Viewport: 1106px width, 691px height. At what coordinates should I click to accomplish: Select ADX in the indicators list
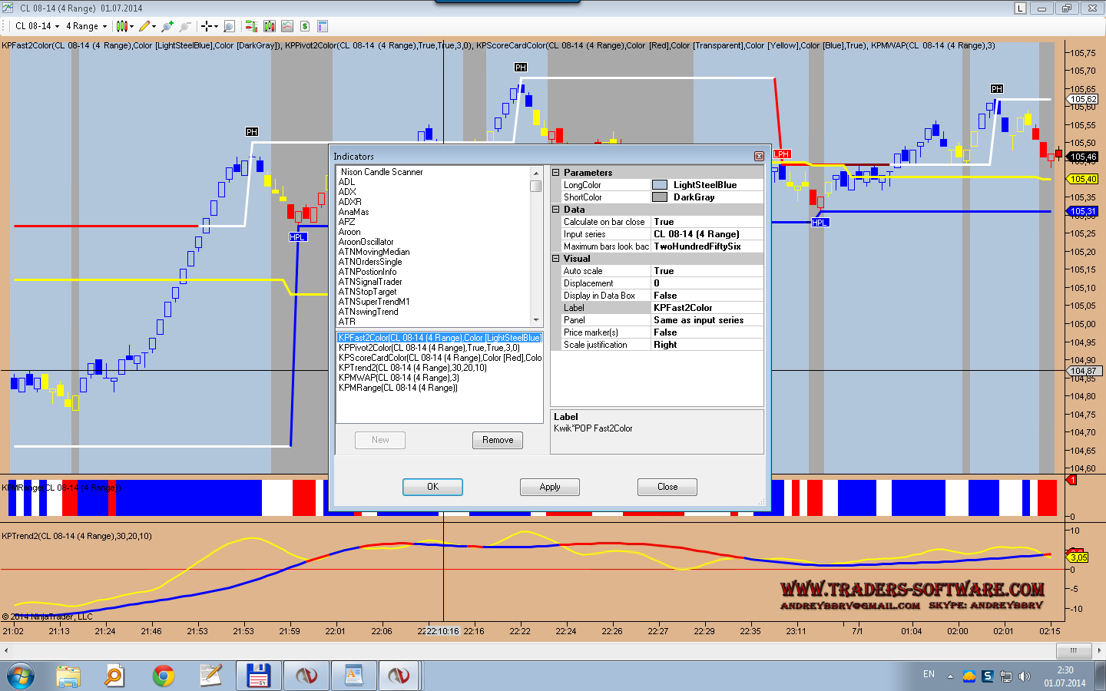point(347,192)
